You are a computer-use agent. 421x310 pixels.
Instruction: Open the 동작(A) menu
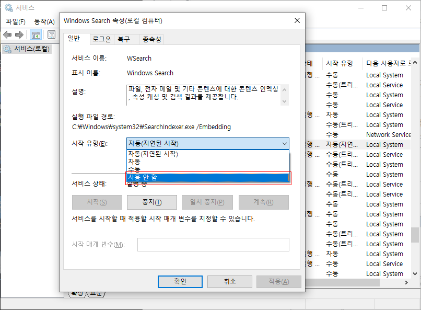(44, 22)
